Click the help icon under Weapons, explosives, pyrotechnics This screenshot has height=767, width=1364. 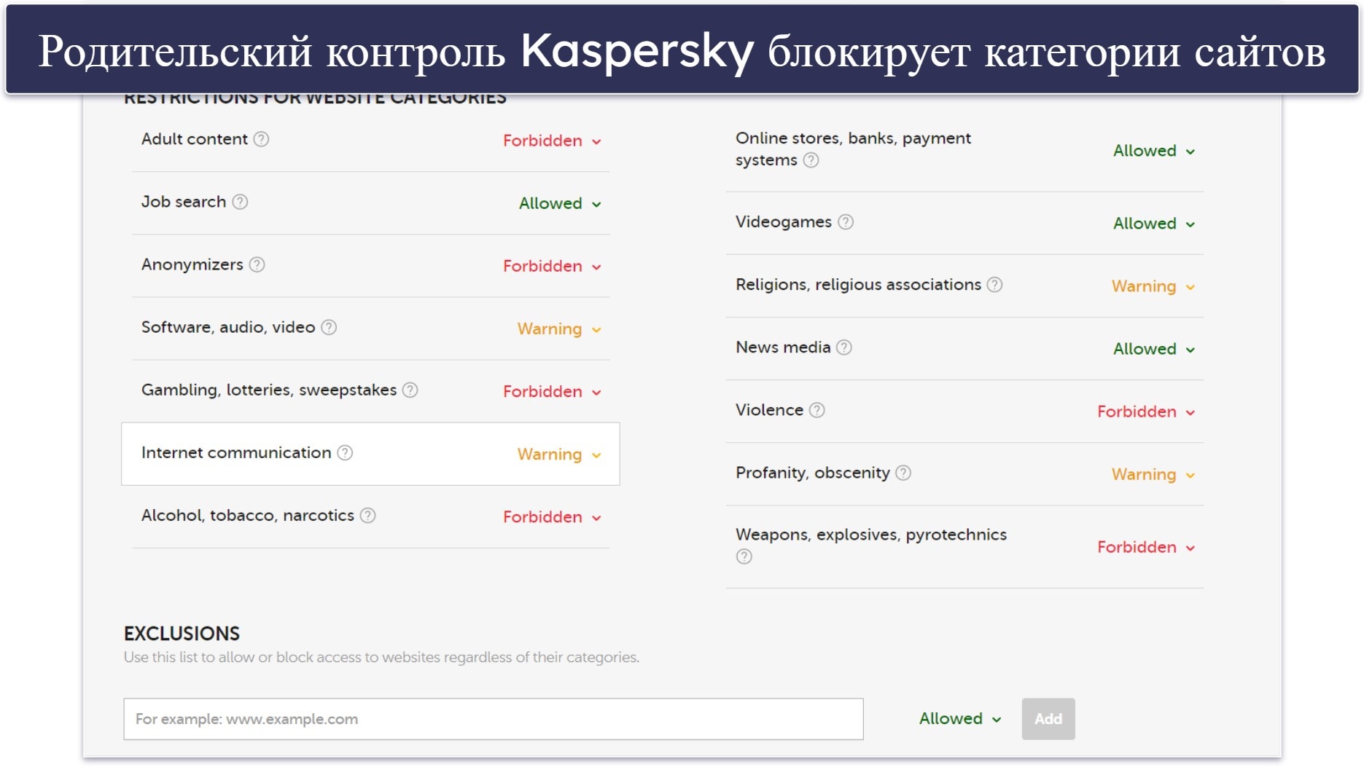click(x=744, y=556)
